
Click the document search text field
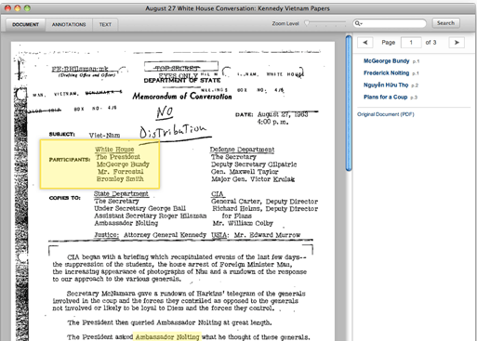393,23
